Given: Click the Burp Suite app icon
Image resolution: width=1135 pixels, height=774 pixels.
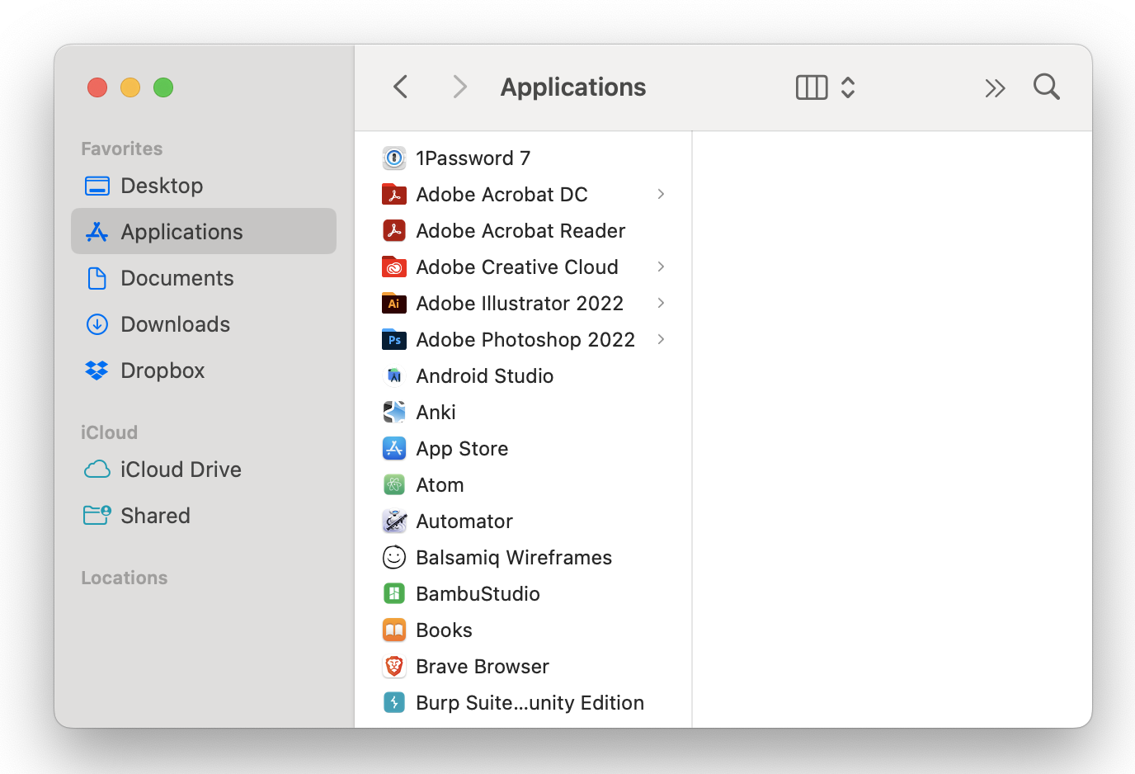Looking at the screenshot, I should click(394, 702).
